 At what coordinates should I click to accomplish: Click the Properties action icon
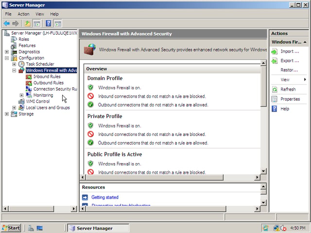(275, 99)
